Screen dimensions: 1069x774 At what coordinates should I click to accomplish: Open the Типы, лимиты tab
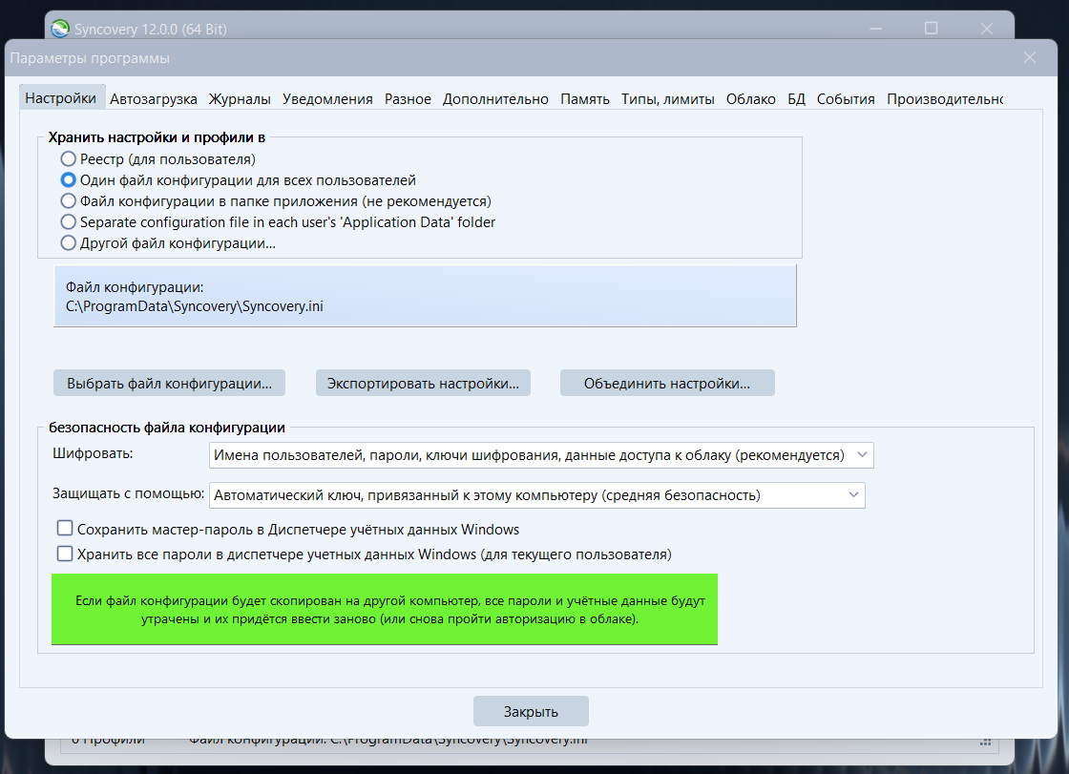[667, 99]
